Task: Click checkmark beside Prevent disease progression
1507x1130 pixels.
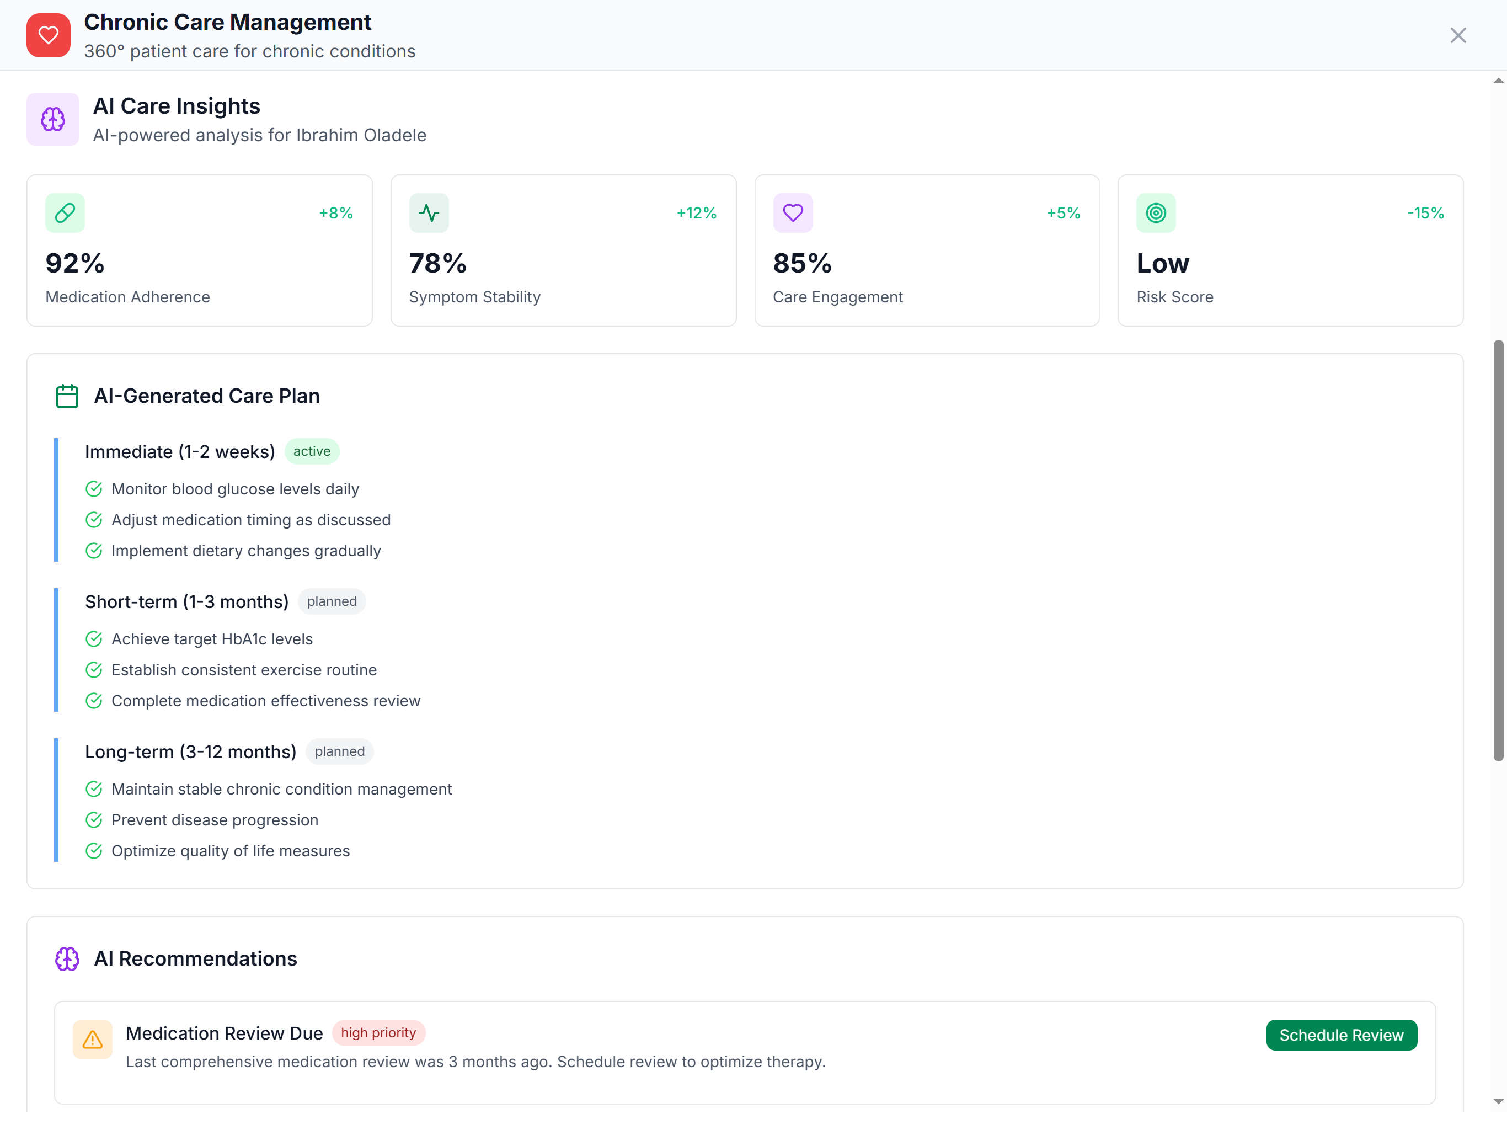Action: click(94, 820)
